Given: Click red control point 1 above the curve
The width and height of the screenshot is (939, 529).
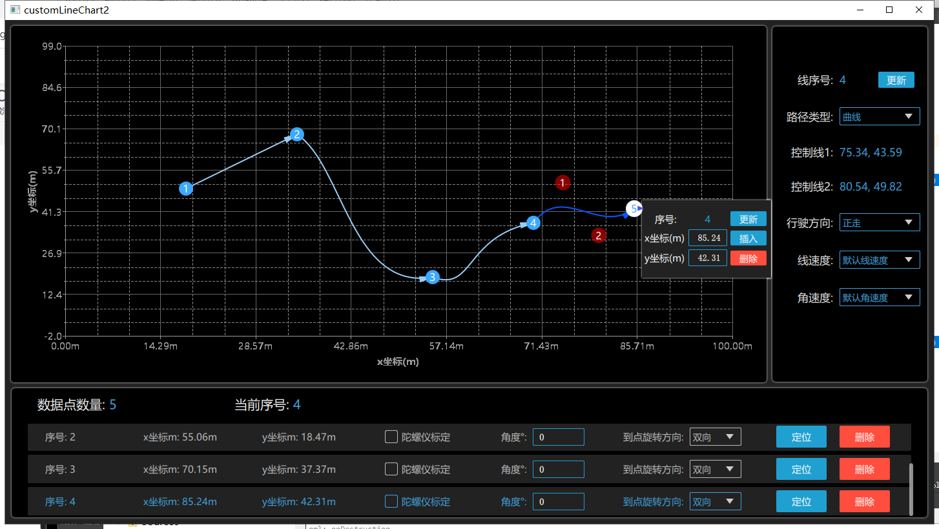Looking at the screenshot, I should 562,183.
